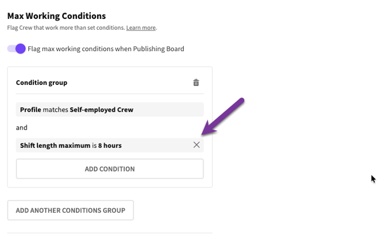The height and width of the screenshot is (246, 385).
Task: Click the Flag max working conditions label text
Action: (106, 49)
